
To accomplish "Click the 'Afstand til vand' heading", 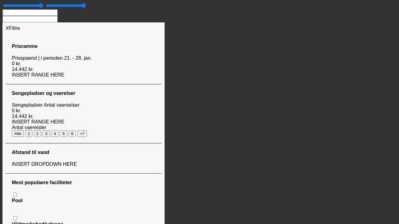I will [x=30, y=152].
